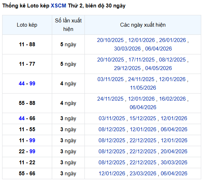
Task: Click the 17/11/2025 date link
Action: (x=142, y=60)
